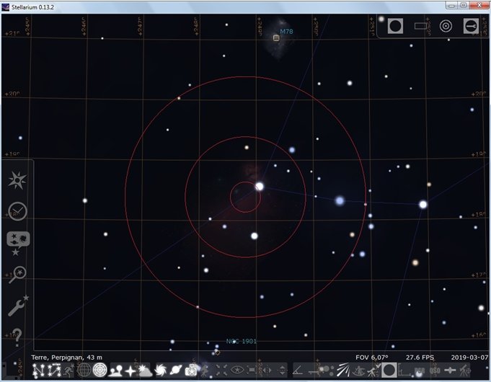Activate the angle measure tool

(x=298, y=370)
